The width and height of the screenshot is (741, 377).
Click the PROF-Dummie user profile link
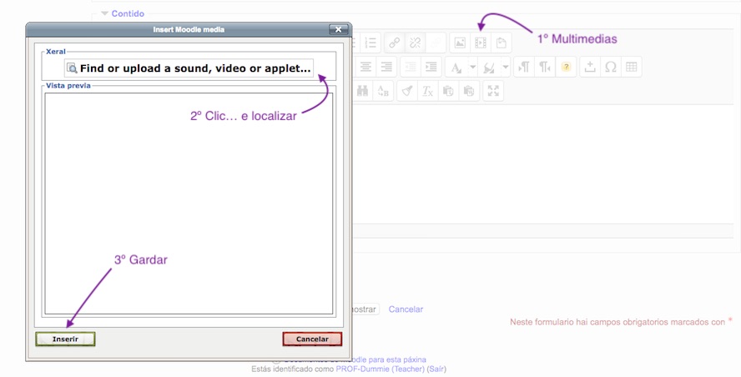tap(365, 369)
